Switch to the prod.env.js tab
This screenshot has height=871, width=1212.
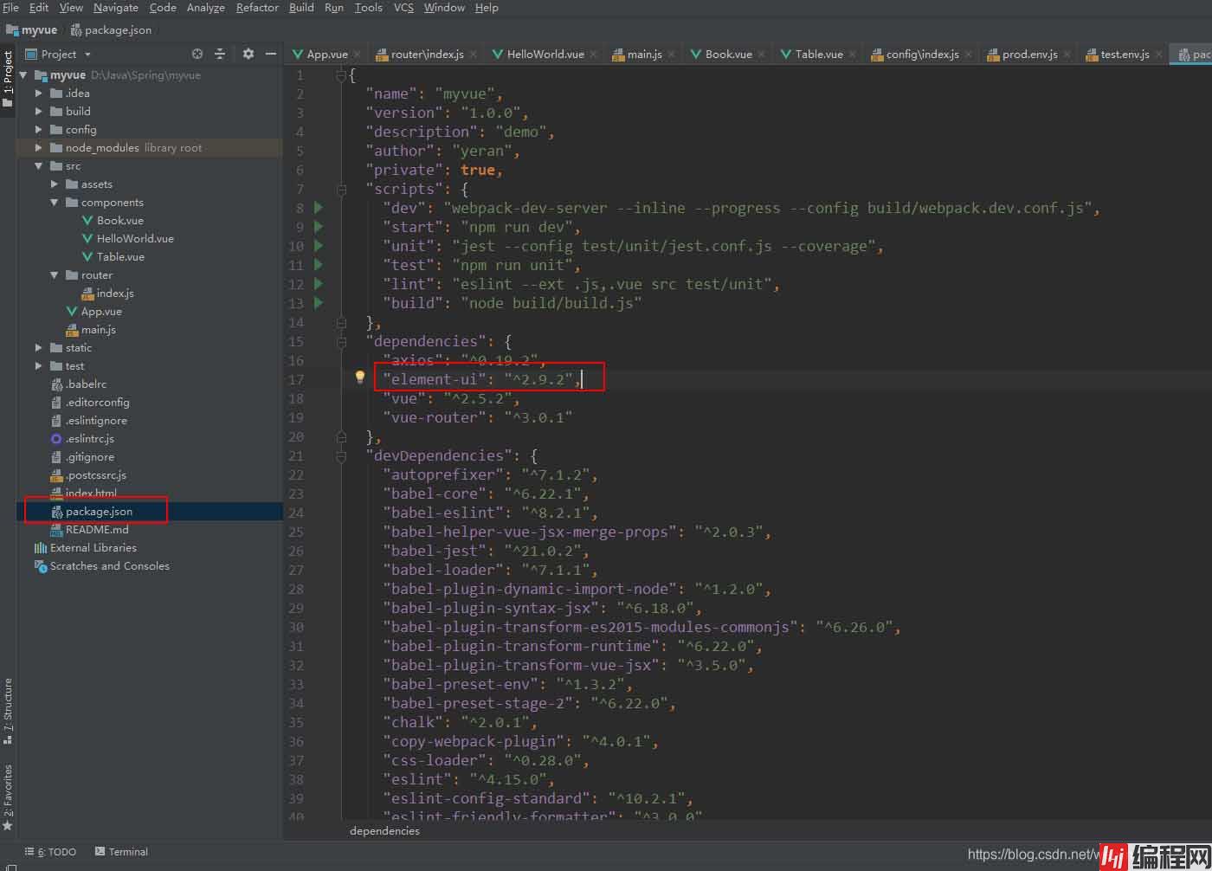tap(1030, 54)
